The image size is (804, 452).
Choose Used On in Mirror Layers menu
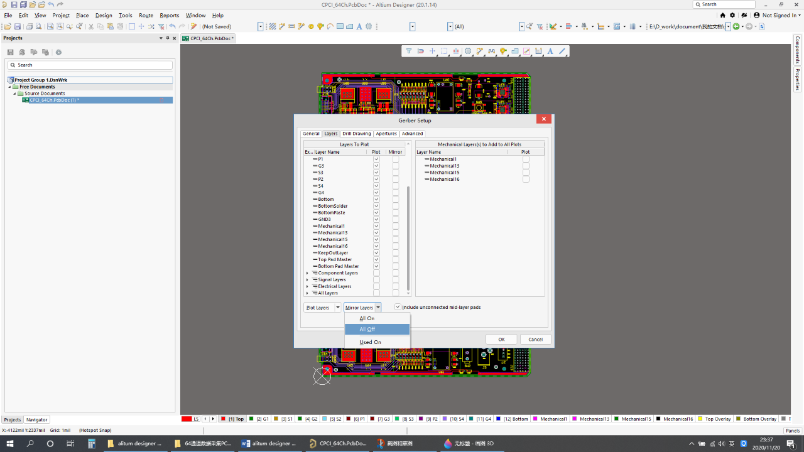[378, 342]
